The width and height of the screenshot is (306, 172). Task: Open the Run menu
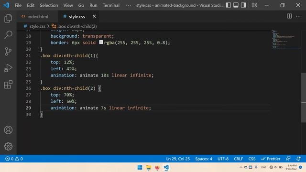pos(93,5)
